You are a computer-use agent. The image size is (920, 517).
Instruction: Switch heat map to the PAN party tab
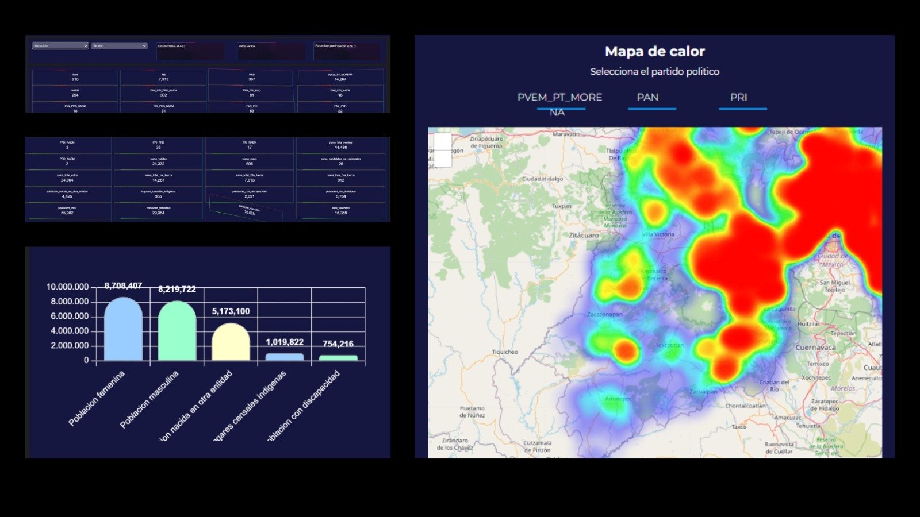pos(648,98)
